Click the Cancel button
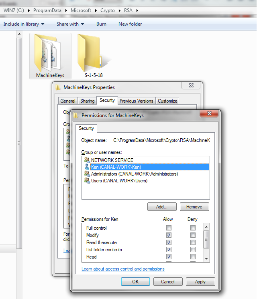The image size is (257, 299). 168,282
